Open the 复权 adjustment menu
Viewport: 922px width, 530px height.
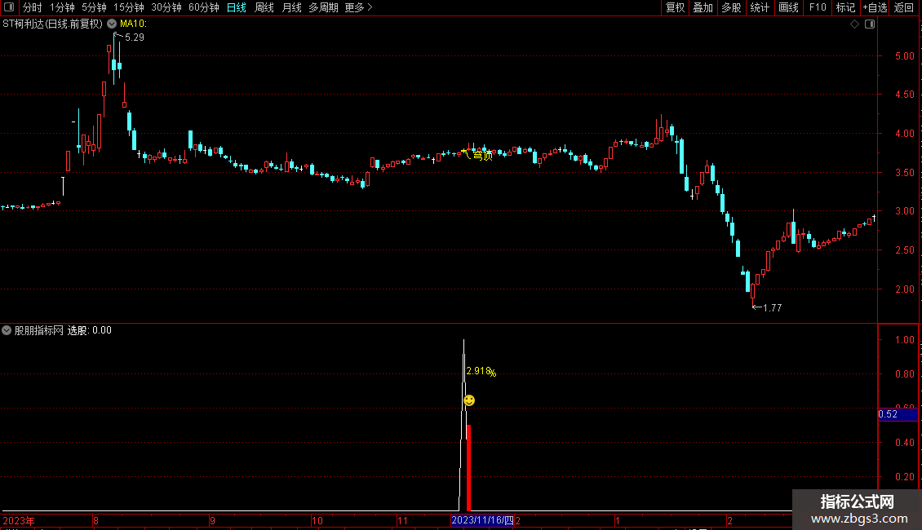(675, 7)
